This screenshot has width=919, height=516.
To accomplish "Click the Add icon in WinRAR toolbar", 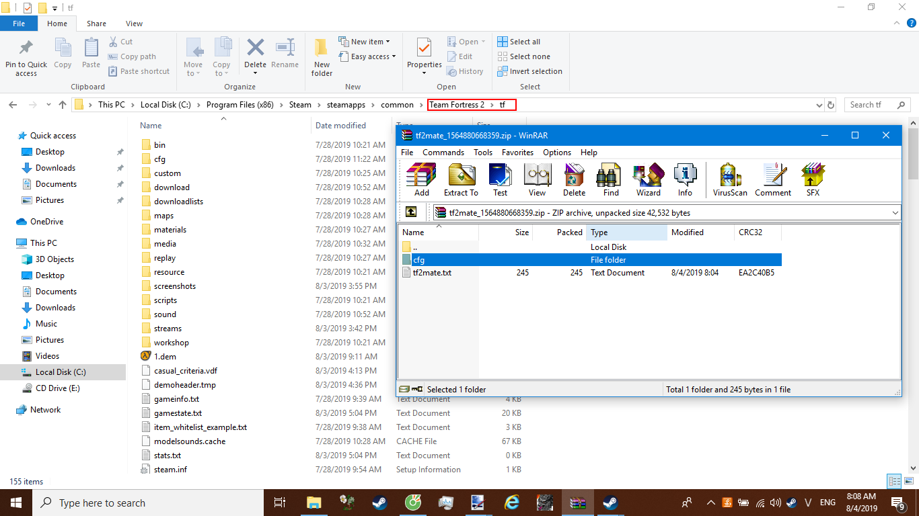I will click(421, 179).
